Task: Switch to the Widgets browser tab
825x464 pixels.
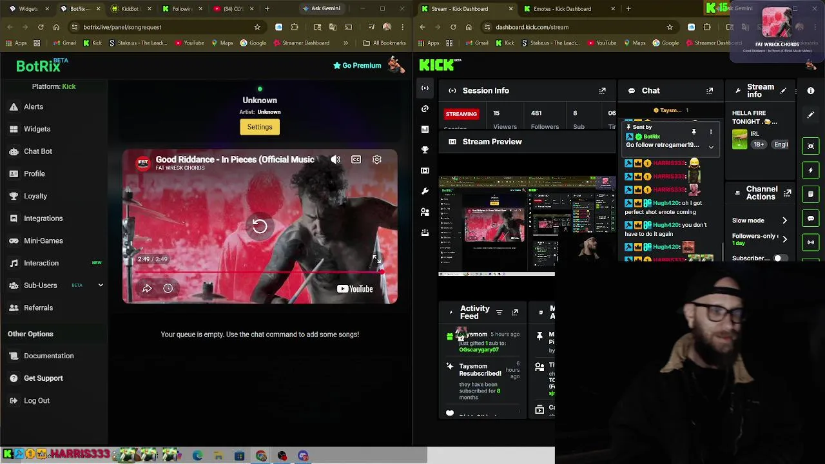Action: click(29, 8)
